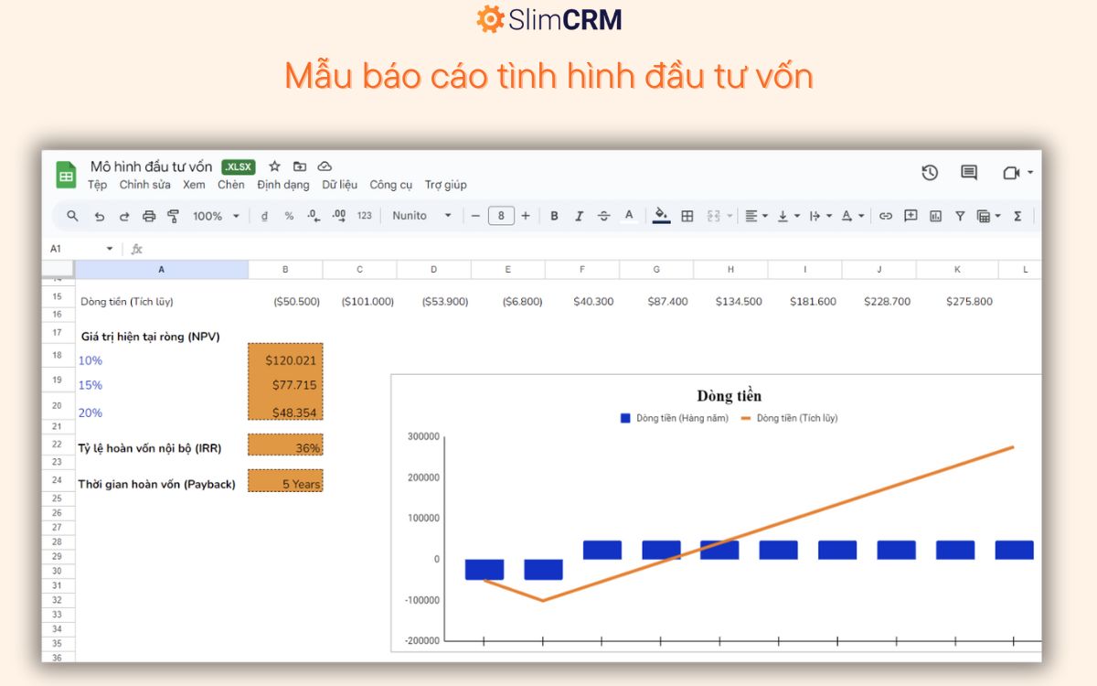The width and height of the screenshot is (1097, 686).
Task: Open the Định dạng menu
Action: coord(283,185)
